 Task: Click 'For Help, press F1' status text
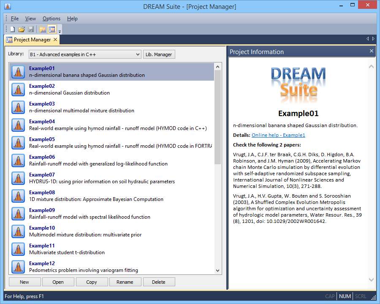coord(24,296)
